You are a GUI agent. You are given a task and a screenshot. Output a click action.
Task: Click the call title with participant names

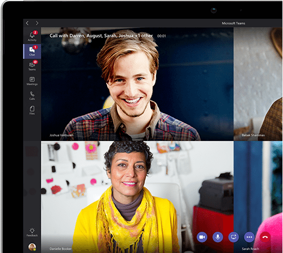coord(101,36)
